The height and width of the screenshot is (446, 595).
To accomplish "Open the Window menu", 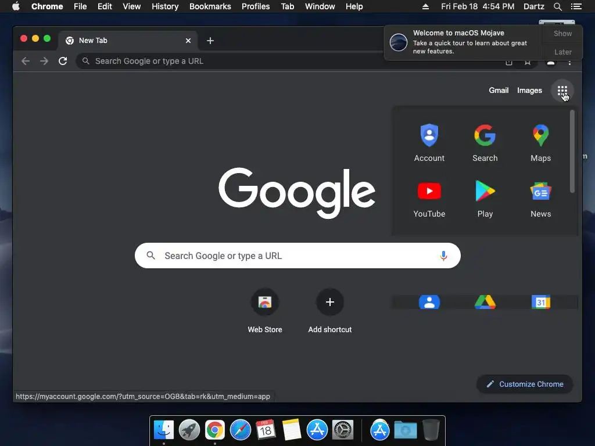I will point(320,6).
